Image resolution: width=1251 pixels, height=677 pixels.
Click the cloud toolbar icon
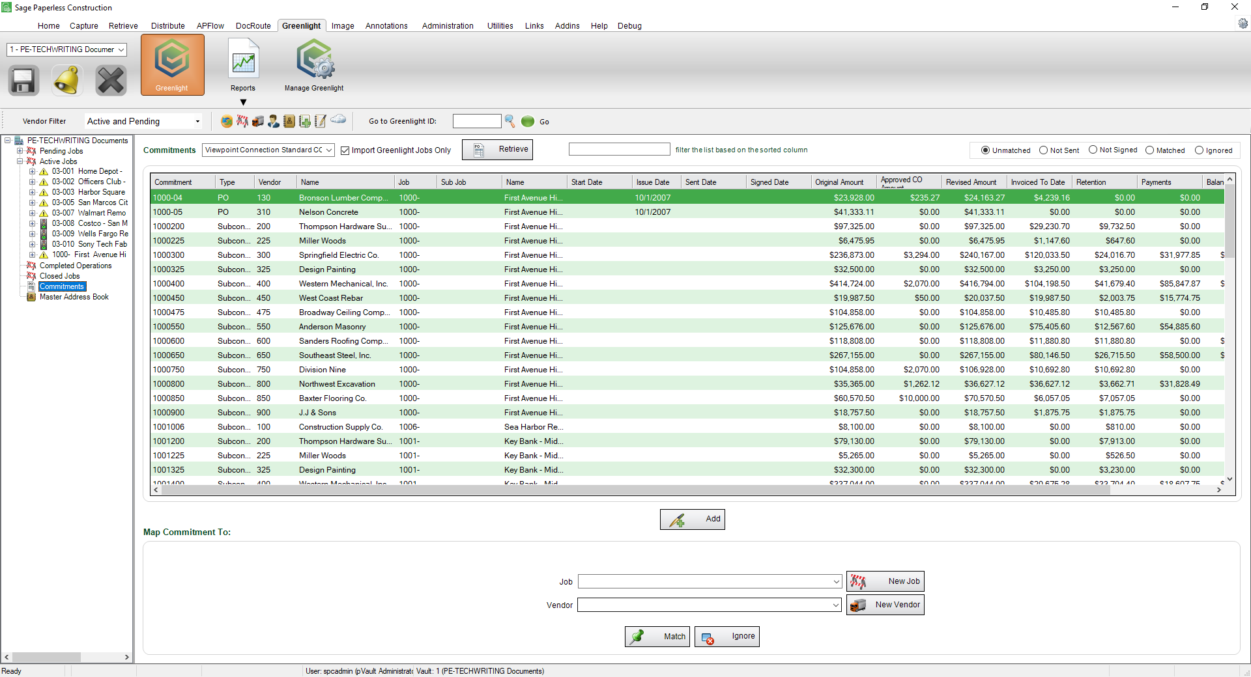(338, 119)
